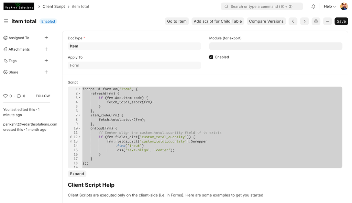Uncheck the Enabled checkbox
This screenshot has height=203, width=352.
[x=211, y=57]
